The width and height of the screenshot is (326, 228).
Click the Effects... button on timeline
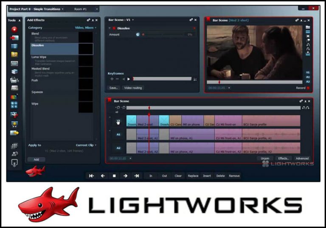tap(284, 158)
